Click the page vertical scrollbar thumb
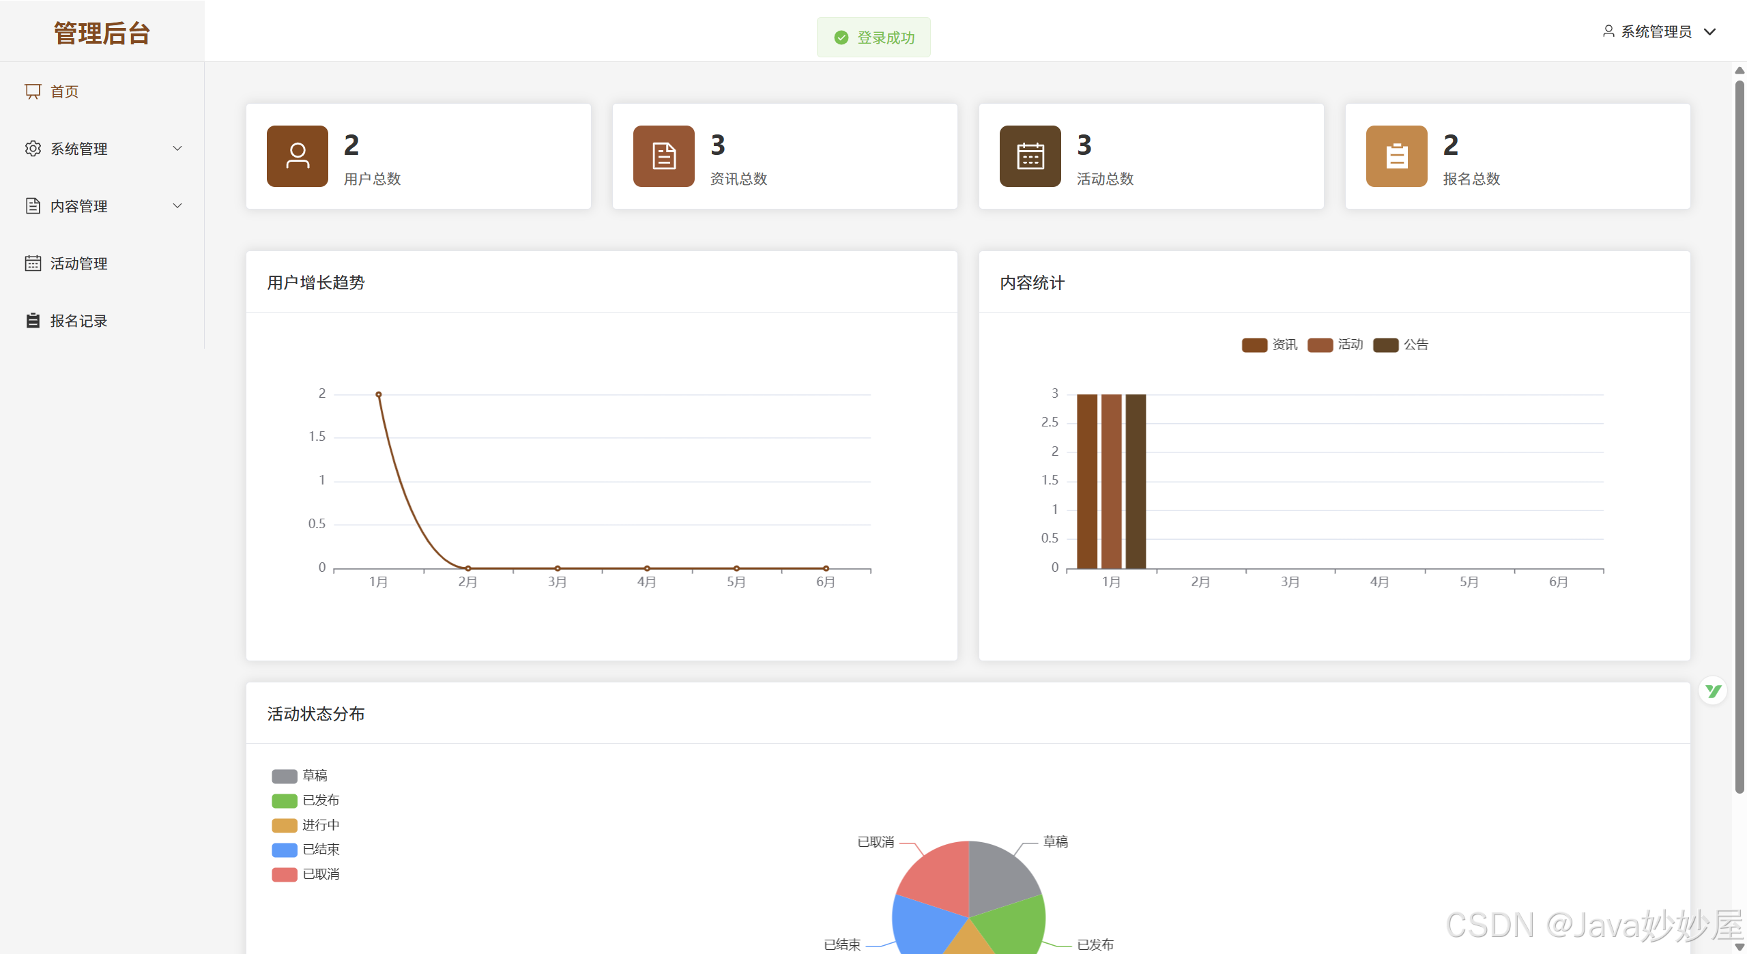This screenshot has width=1747, height=954. (1739, 437)
